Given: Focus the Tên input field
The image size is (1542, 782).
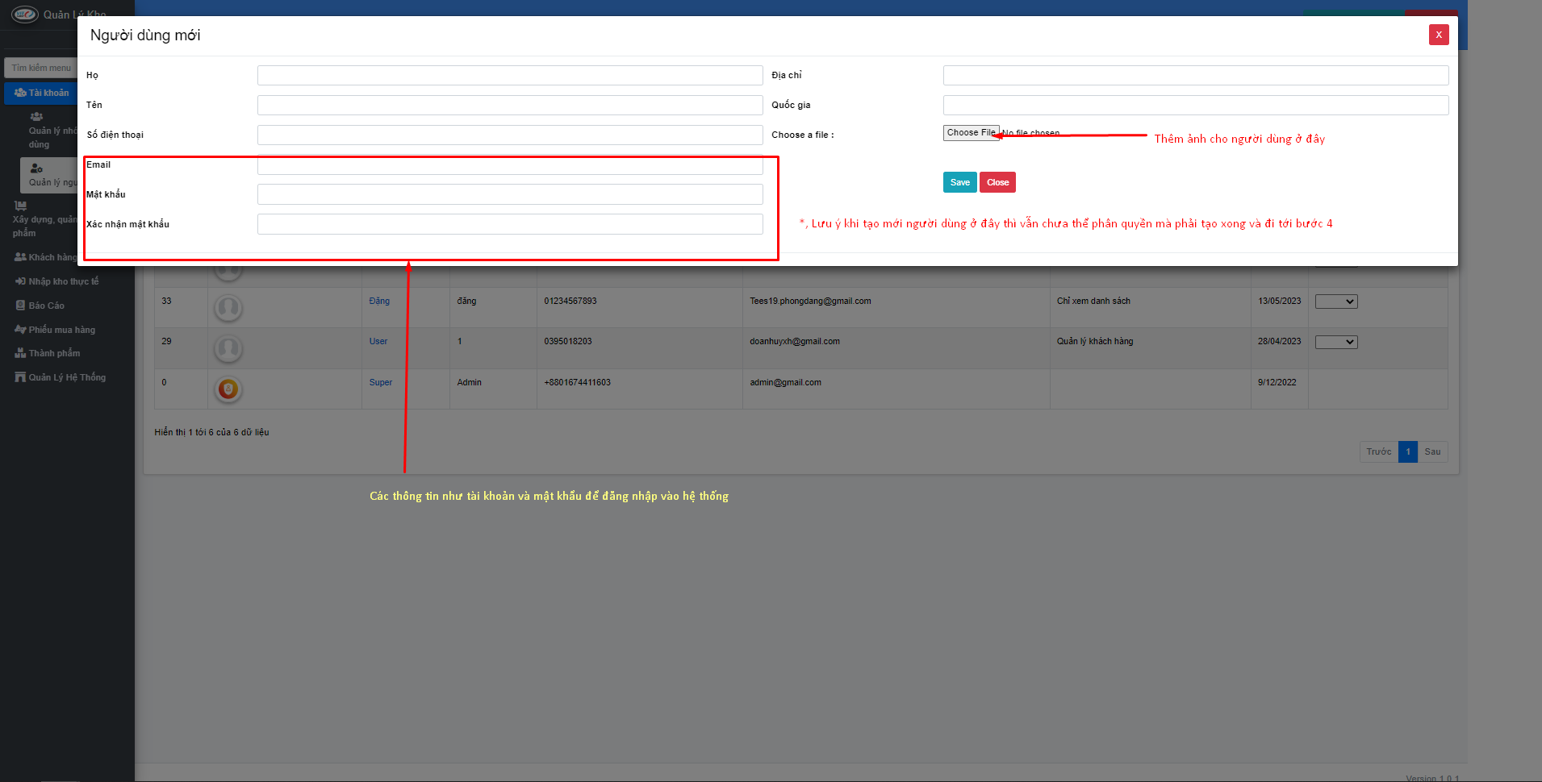Looking at the screenshot, I should pos(510,105).
